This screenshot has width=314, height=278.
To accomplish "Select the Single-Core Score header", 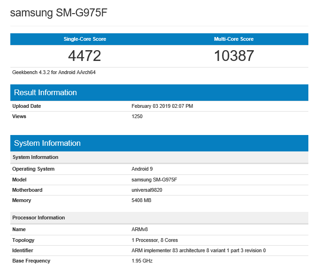I will coord(85,39).
